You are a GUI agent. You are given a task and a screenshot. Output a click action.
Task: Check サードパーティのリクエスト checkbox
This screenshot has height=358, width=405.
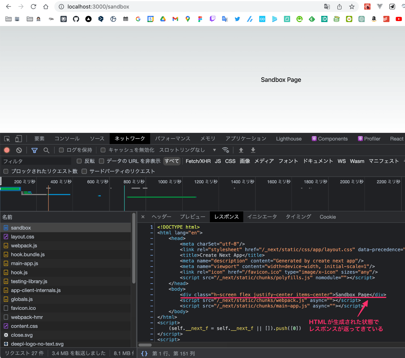(x=84, y=171)
